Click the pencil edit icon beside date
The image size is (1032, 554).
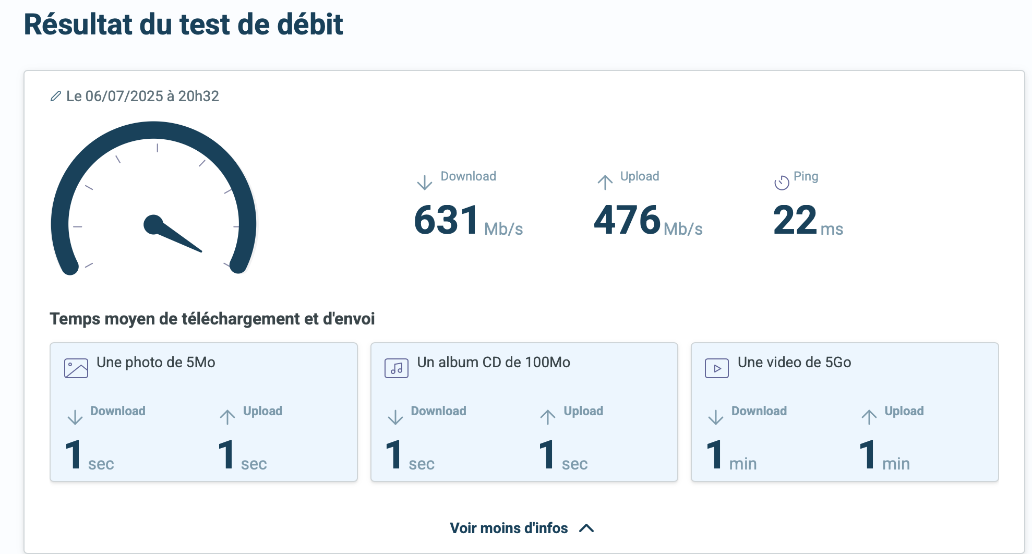pyautogui.click(x=55, y=97)
